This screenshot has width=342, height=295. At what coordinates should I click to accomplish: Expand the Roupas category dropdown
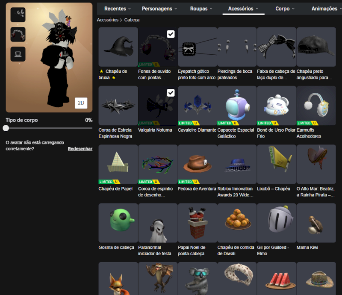(201, 9)
